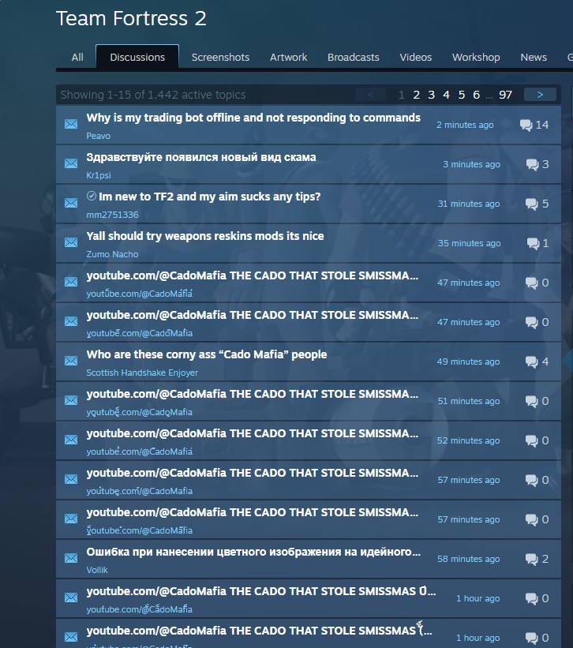Click the answered checkmark icon on aim topic

(92, 196)
